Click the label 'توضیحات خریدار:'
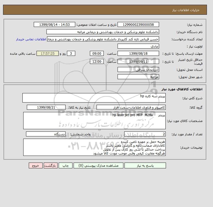 click(191, 148)
